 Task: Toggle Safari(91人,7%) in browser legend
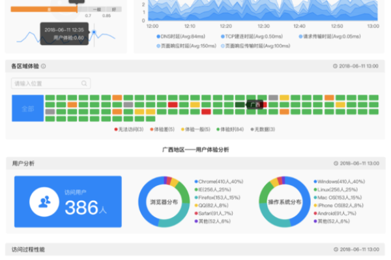tap(214, 213)
